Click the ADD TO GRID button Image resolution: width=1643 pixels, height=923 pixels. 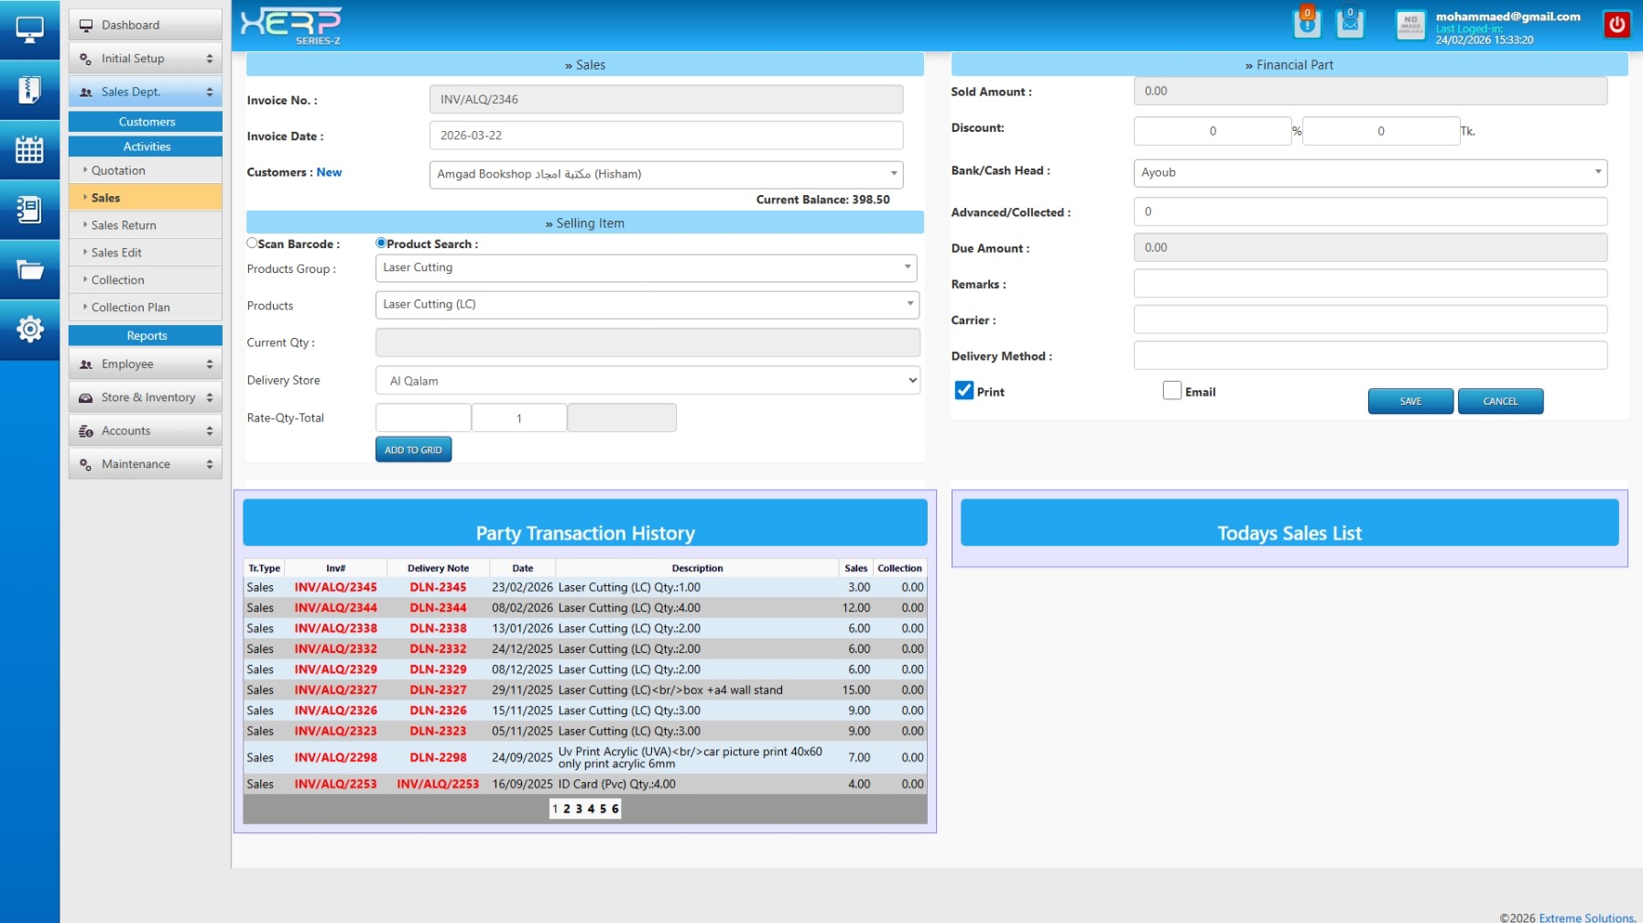(x=413, y=450)
